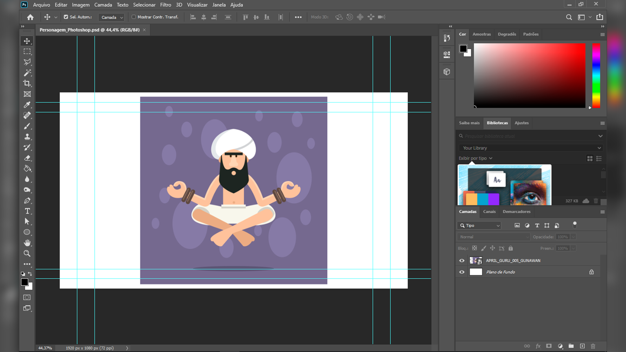Toggle Sel. Autom. checkbox

[66, 17]
